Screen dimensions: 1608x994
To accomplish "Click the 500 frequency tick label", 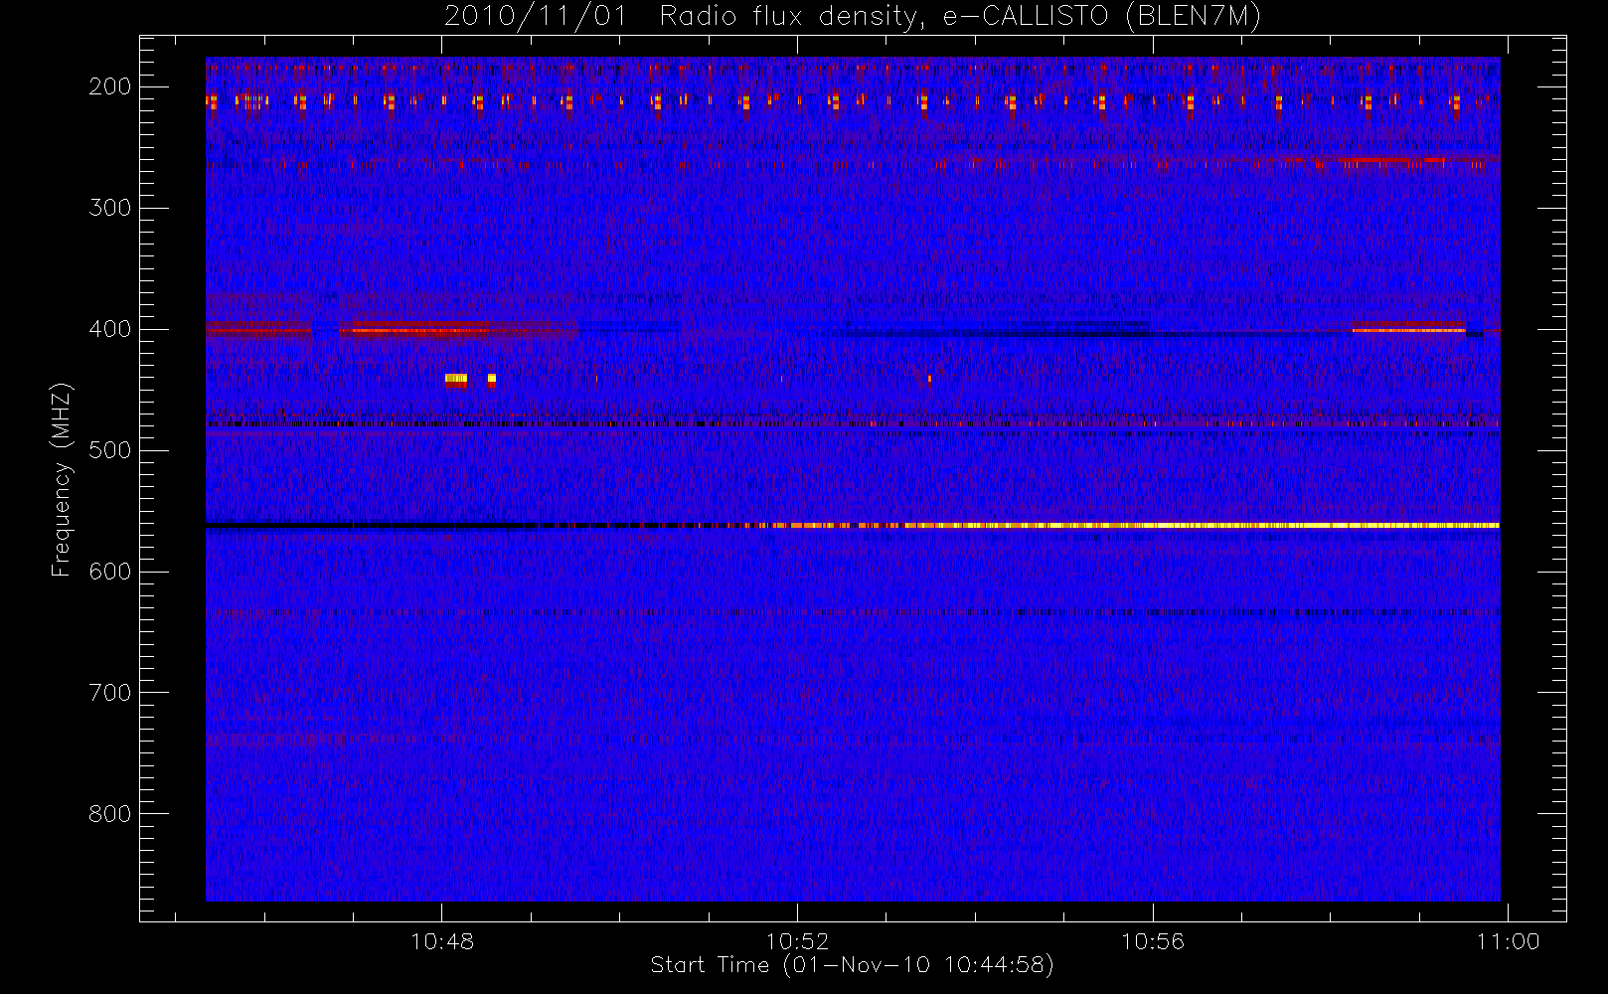I will [x=110, y=450].
